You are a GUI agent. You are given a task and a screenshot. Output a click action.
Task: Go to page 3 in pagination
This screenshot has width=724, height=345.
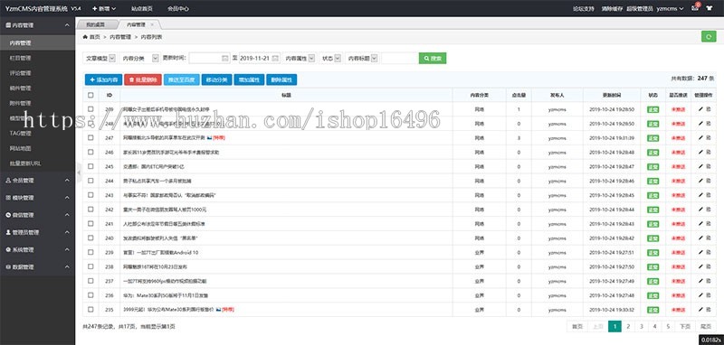click(642, 326)
